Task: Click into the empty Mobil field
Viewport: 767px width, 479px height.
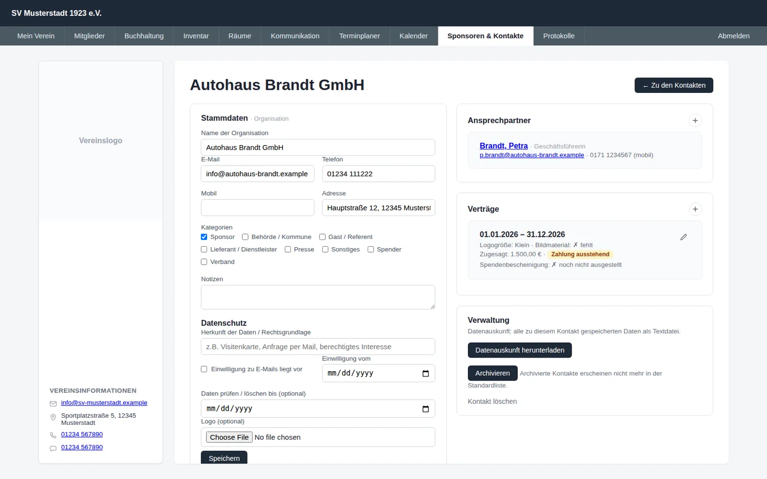Action: 258,208
